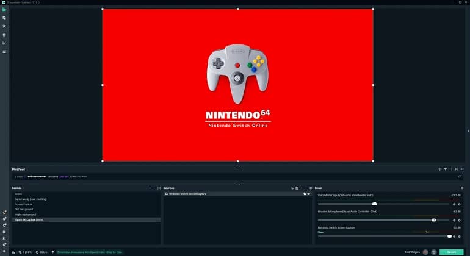Screen dimensions: 470x256
Task: Open scene transitions icon in Scenes header
Action: pos(159,188)
